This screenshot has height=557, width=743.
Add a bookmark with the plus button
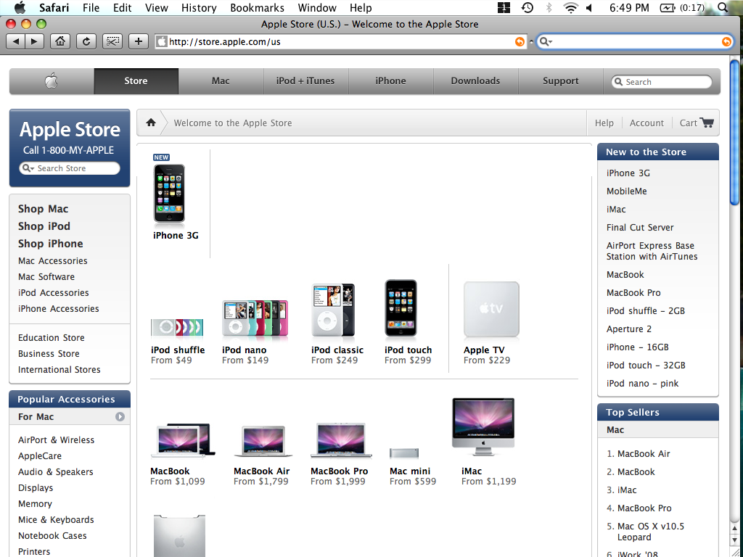coord(139,41)
